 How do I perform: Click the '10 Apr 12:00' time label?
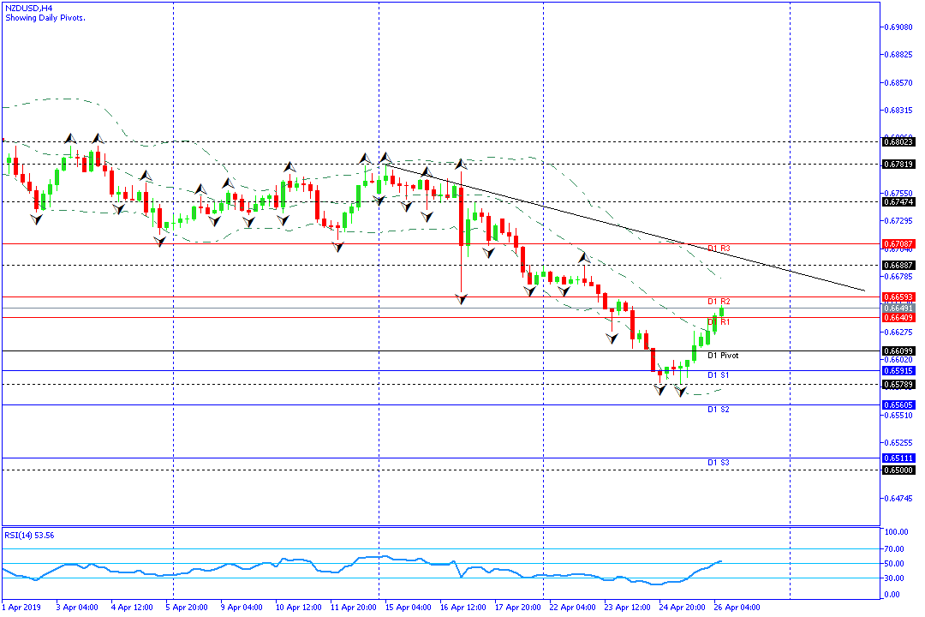coord(299,608)
